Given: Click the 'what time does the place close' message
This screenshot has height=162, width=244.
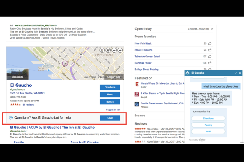Looking at the screenshot, I should click(221, 86).
